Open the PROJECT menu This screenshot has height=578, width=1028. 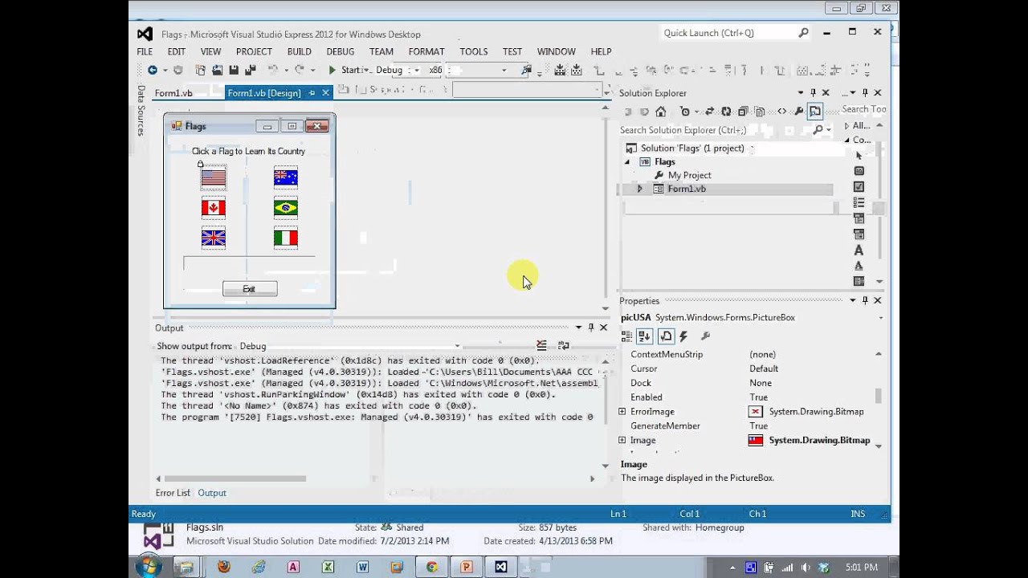point(254,51)
